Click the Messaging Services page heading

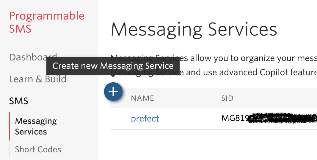pos(194,30)
